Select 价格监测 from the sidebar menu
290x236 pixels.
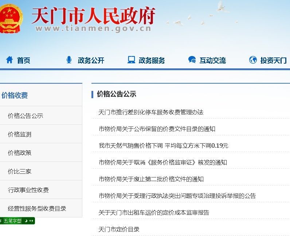[x=20, y=134]
